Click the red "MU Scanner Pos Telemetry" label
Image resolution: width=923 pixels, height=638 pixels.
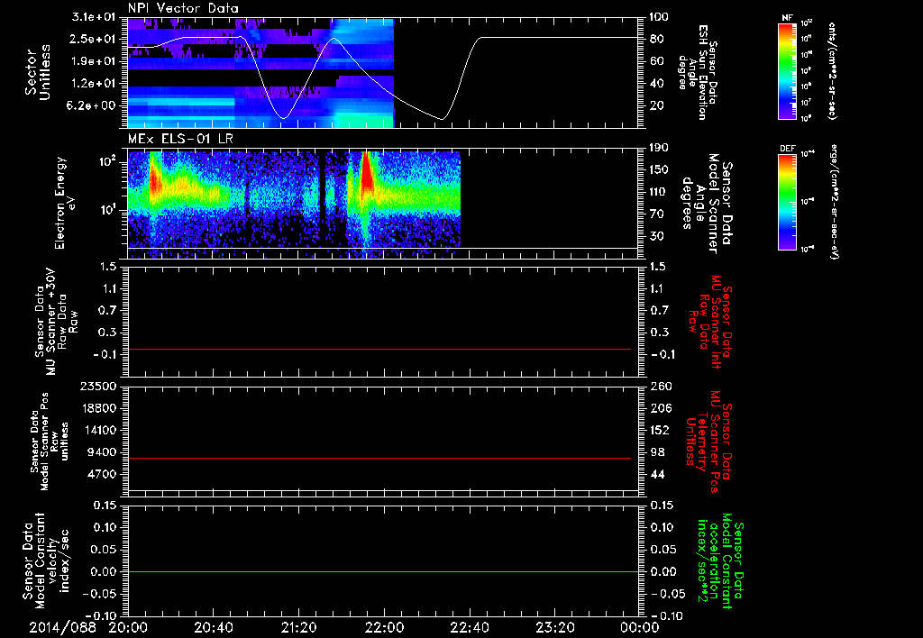click(x=708, y=442)
